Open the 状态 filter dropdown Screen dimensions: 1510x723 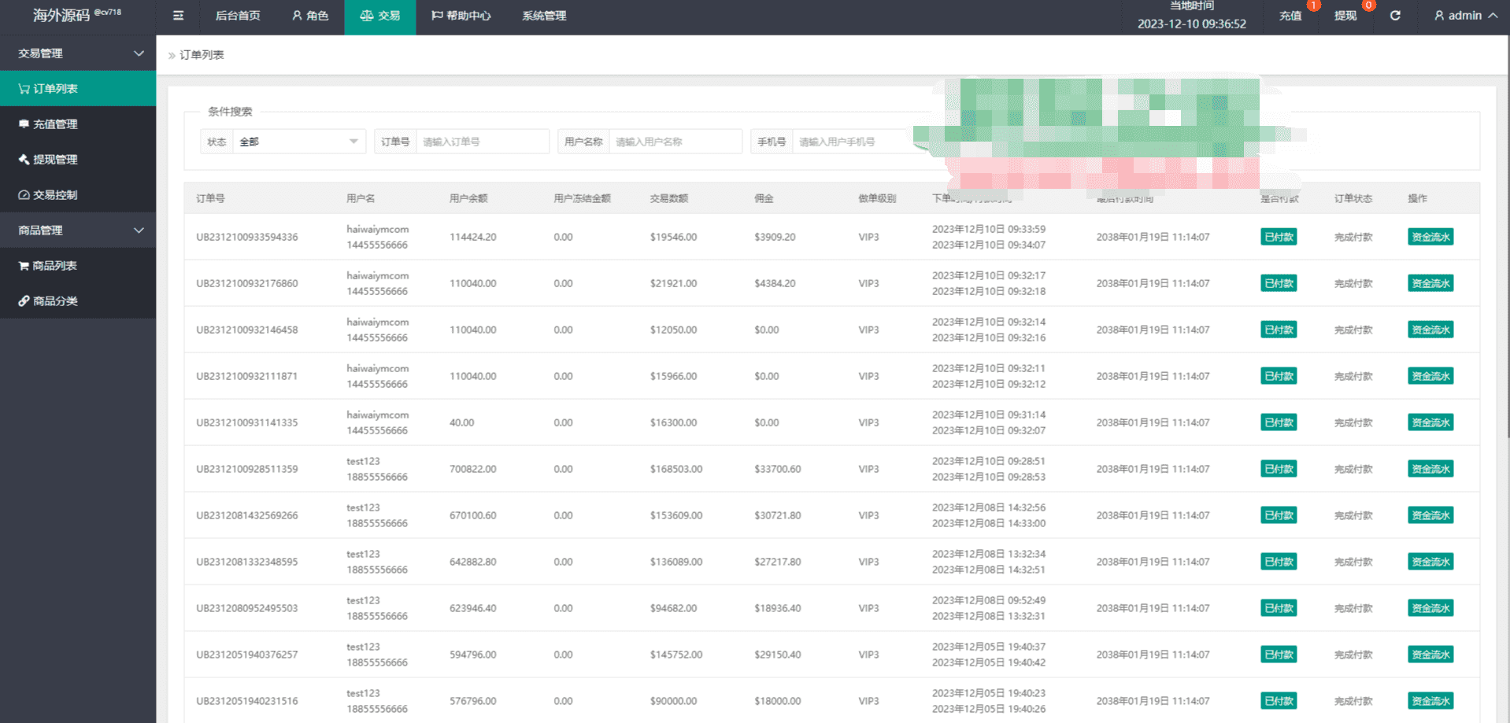tap(298, 142)
